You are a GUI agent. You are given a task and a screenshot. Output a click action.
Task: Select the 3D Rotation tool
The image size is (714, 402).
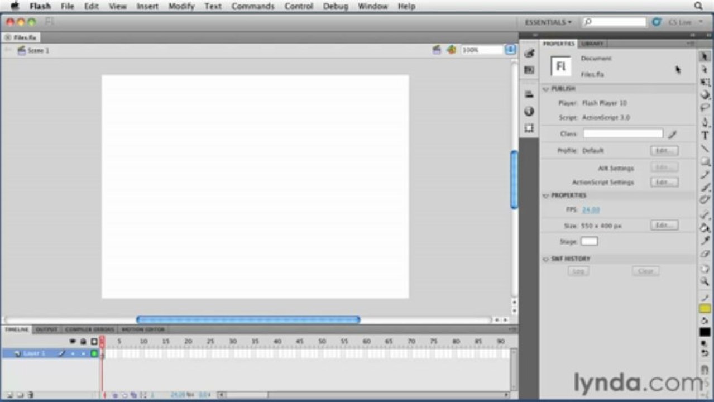[x=705, y=95]
